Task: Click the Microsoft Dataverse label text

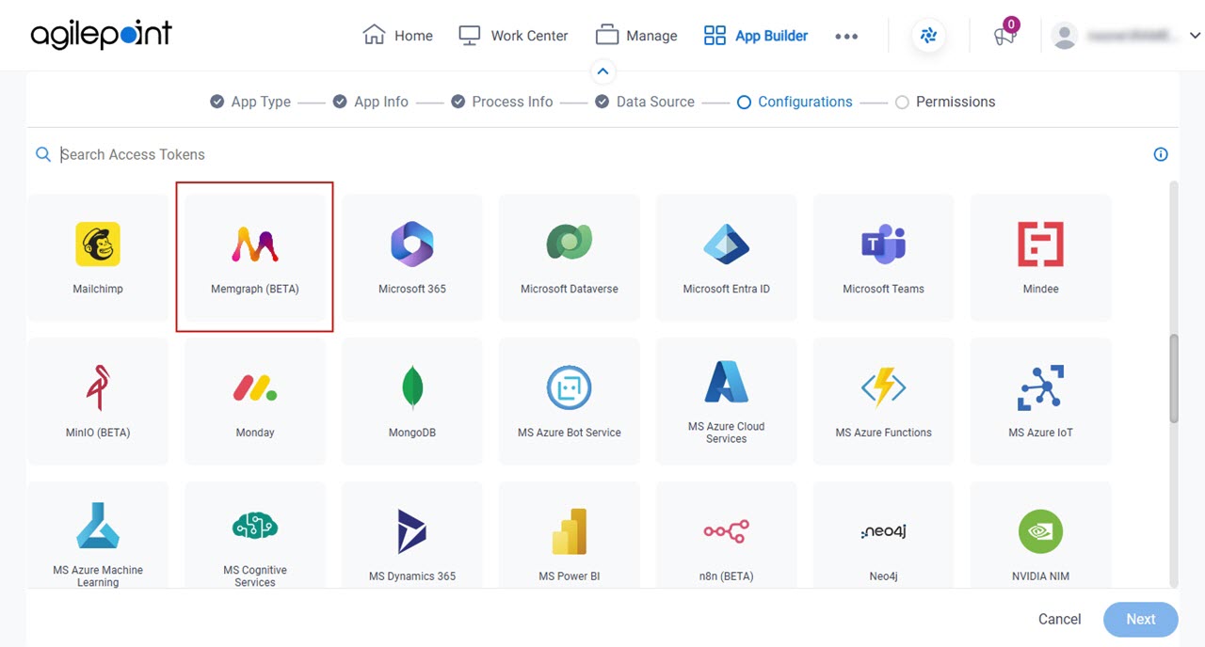Action: 570,289
